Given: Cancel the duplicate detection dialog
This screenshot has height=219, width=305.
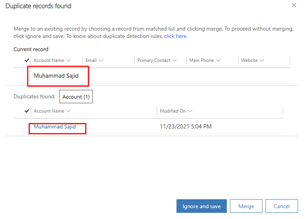Looking at the screenshot, I should pos(282,206).
